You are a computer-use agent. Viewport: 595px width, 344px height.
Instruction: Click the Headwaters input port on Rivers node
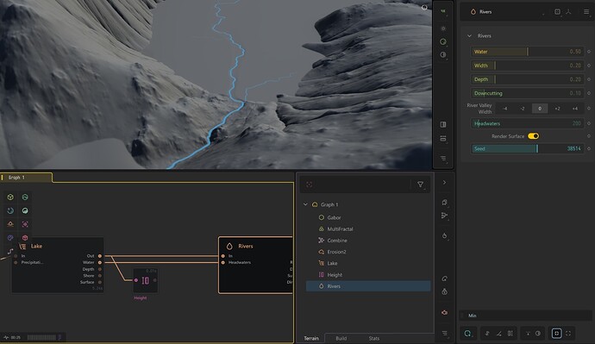(x=222, y=262)
